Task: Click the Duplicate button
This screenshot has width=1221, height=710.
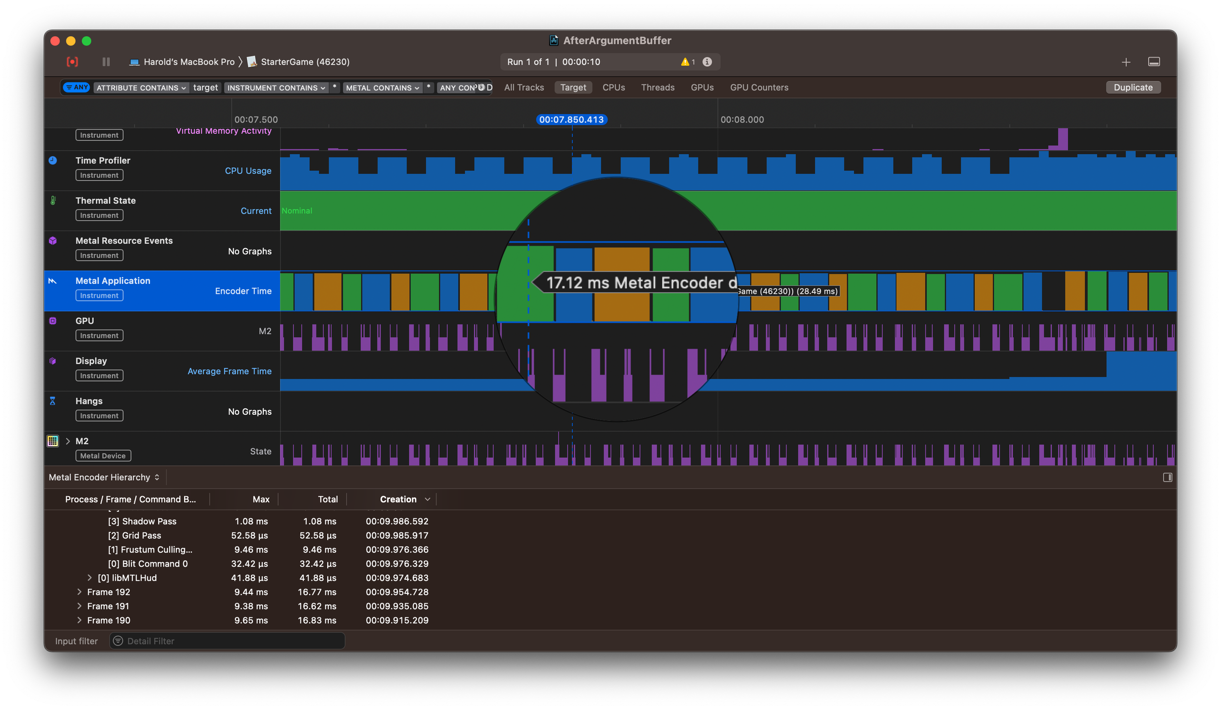Action: pos(1133,87)
